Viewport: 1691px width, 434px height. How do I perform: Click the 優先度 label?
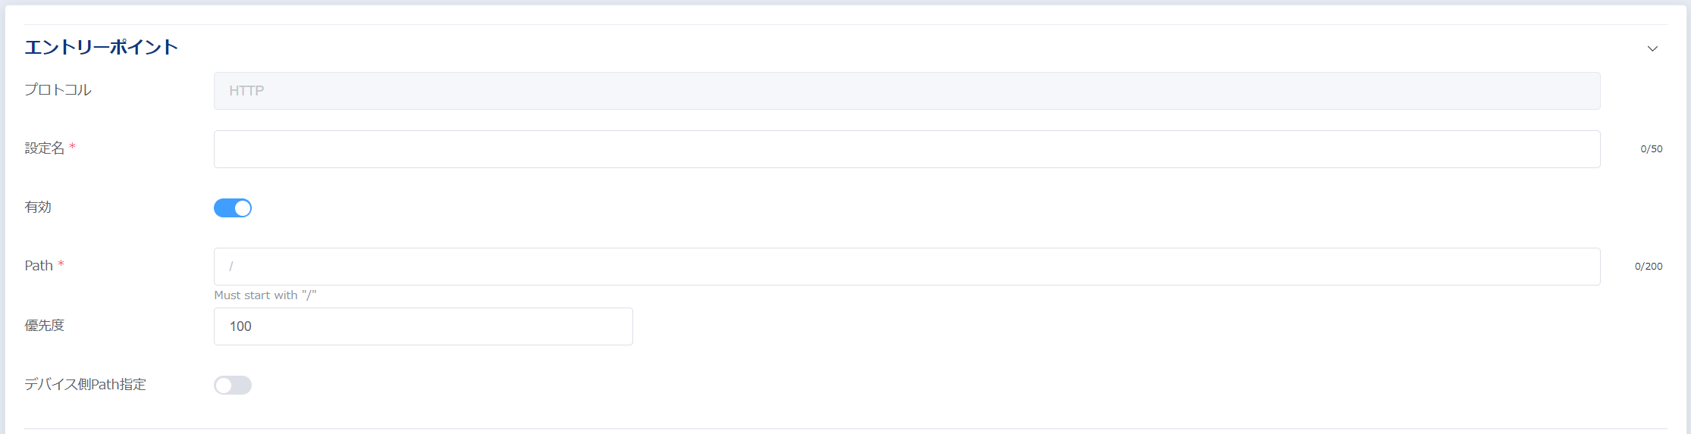[x=45, y=326]
